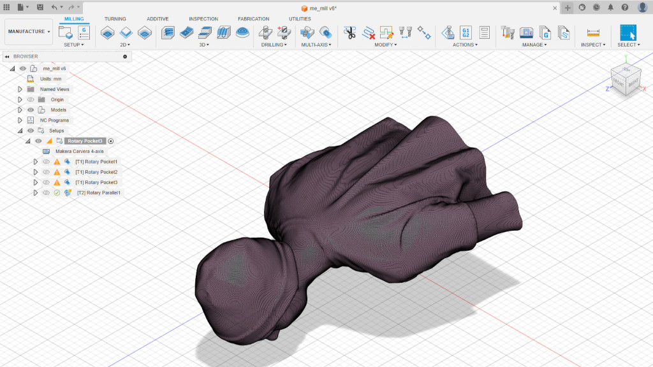
Task: Select the 2D Adaptive Clearing tool
Action: pos(107,32)
